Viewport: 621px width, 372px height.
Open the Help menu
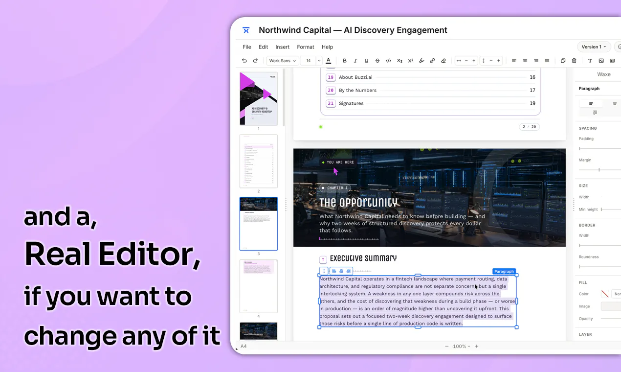pos(327,47)
